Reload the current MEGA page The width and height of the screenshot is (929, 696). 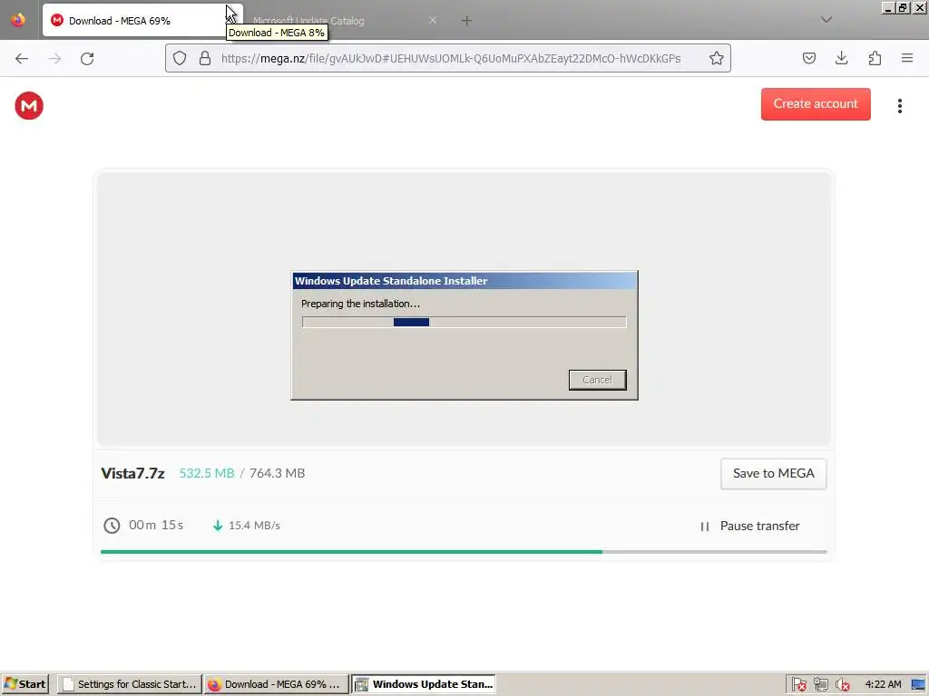point(87,59)
